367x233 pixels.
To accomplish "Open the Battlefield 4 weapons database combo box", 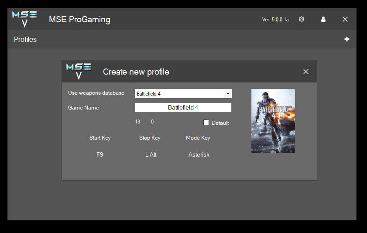I will coord(183,93).
